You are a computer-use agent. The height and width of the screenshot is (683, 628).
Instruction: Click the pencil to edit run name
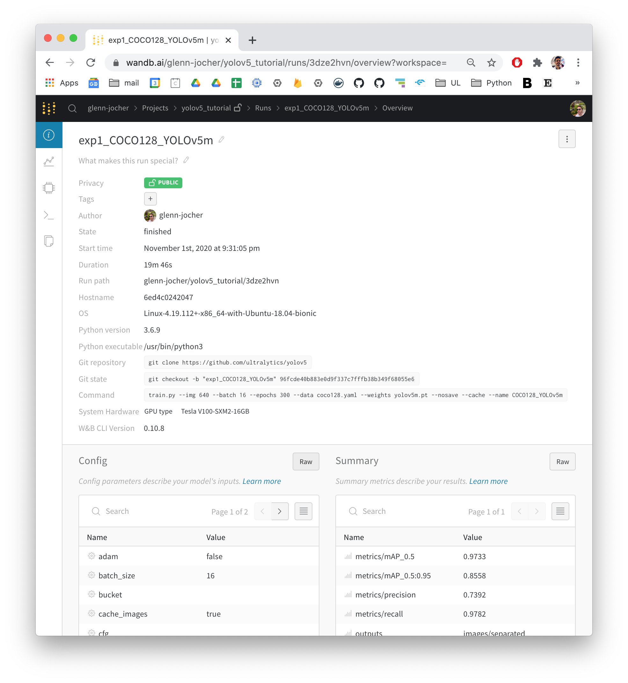coord(222,139)
